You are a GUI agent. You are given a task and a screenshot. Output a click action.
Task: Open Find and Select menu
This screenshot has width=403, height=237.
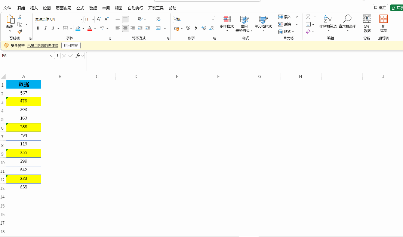coord(347,23)
